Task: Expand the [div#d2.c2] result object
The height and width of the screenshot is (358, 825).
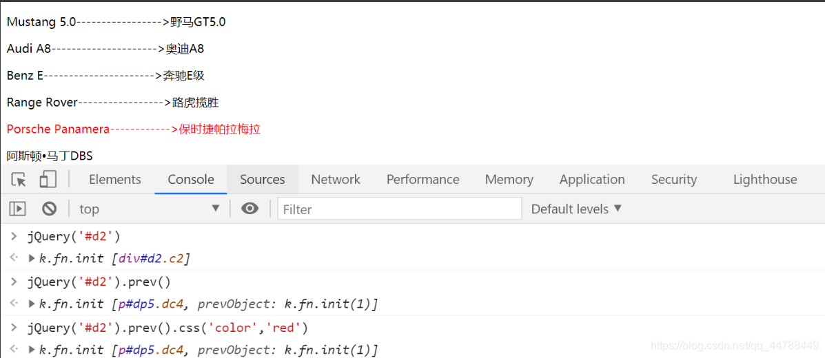Action: click(x=32, y=258)
